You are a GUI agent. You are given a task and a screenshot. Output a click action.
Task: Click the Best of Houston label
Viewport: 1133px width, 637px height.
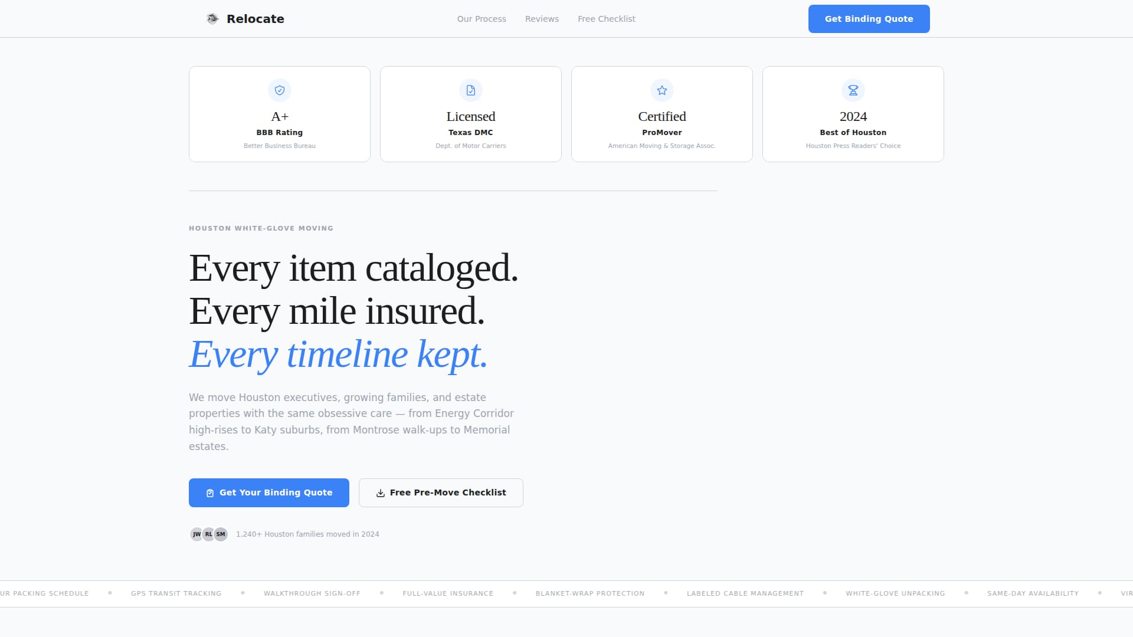point(853,133)
